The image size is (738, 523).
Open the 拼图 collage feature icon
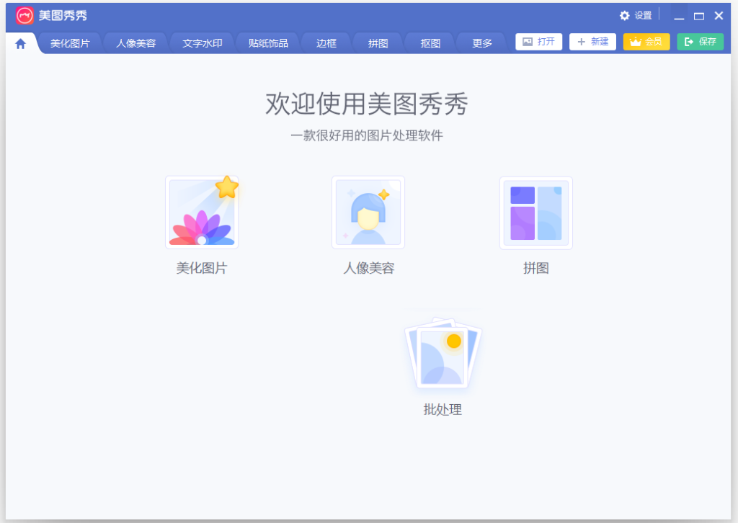pyautogui.click(x=535, y=212)
